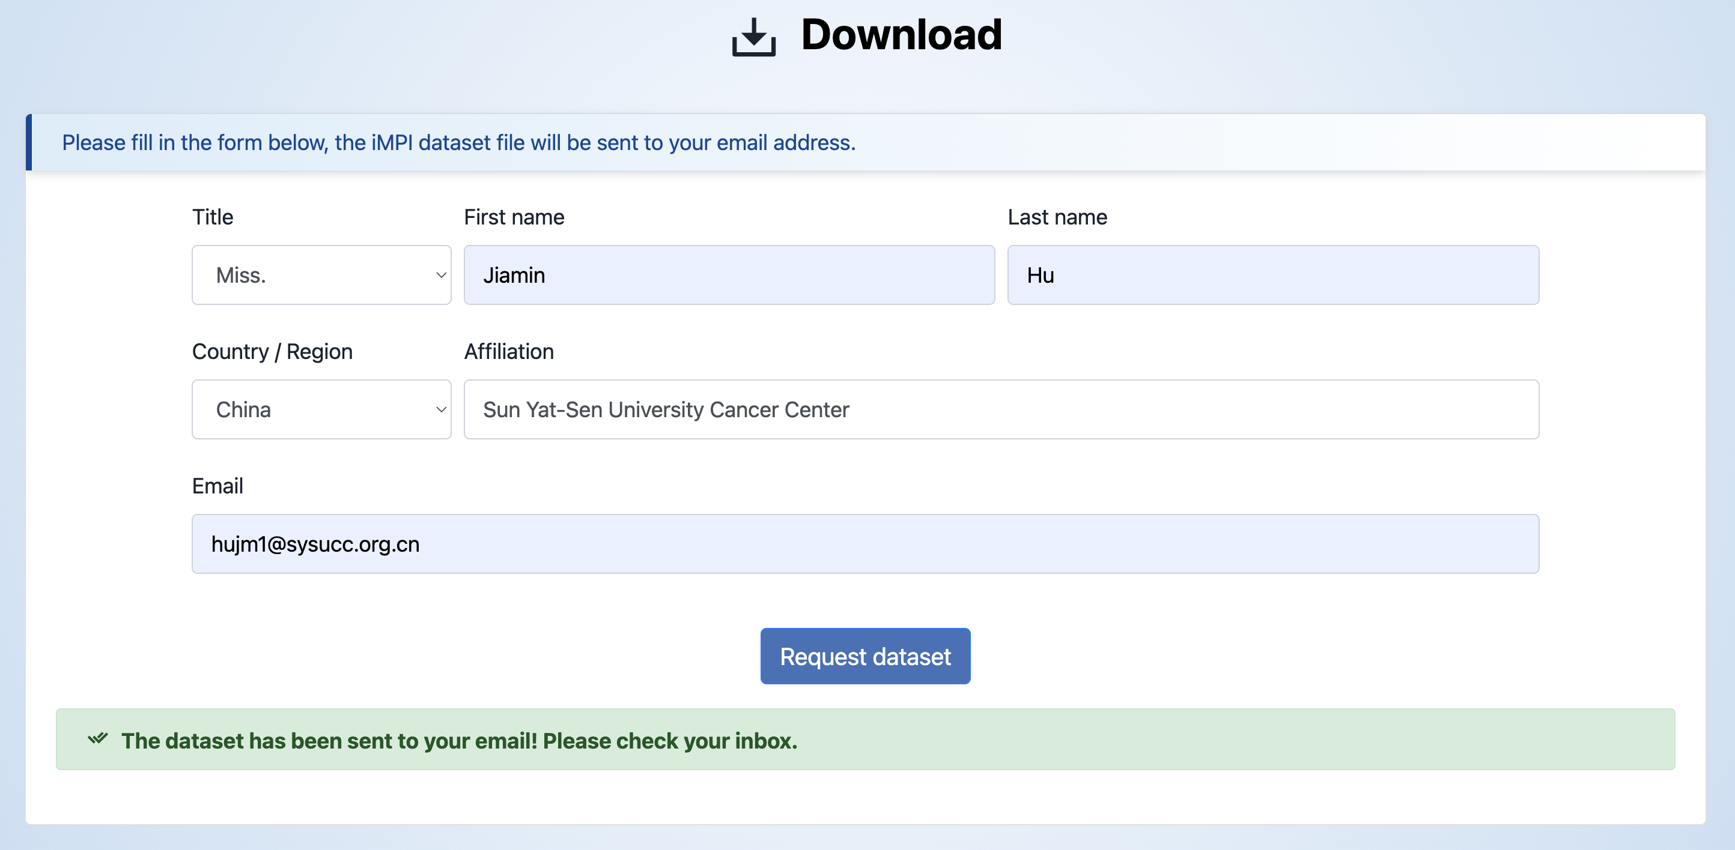Click the Last name label
The width and height of the screenshot is (1735, 850).
[1057, 216]
